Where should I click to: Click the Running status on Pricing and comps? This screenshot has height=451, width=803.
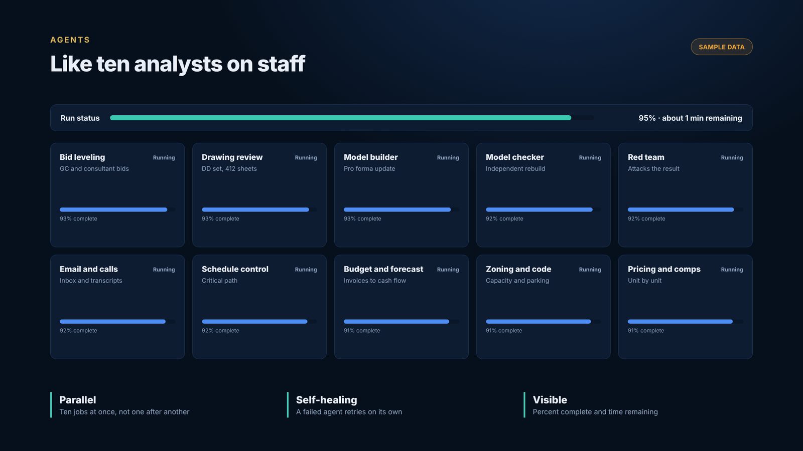[x=732, y=270]
